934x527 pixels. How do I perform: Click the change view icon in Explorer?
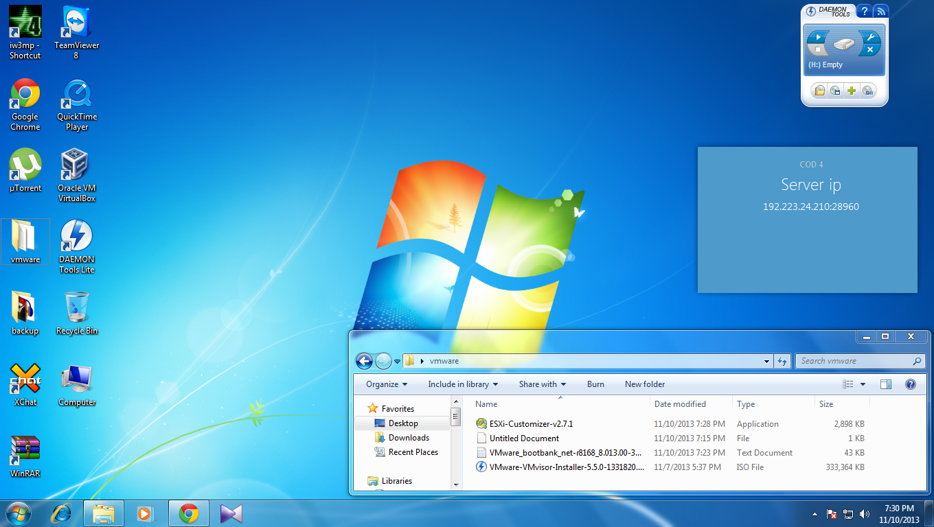pyautogui.click(x=848, y=384)
